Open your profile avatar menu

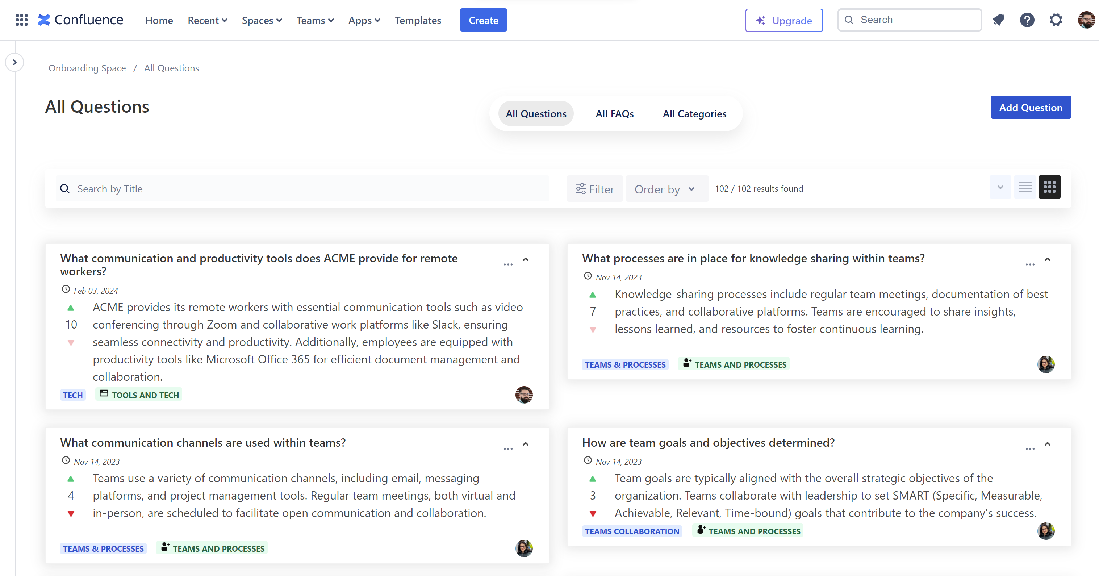pyautogui.click(x=1086, y=20)
